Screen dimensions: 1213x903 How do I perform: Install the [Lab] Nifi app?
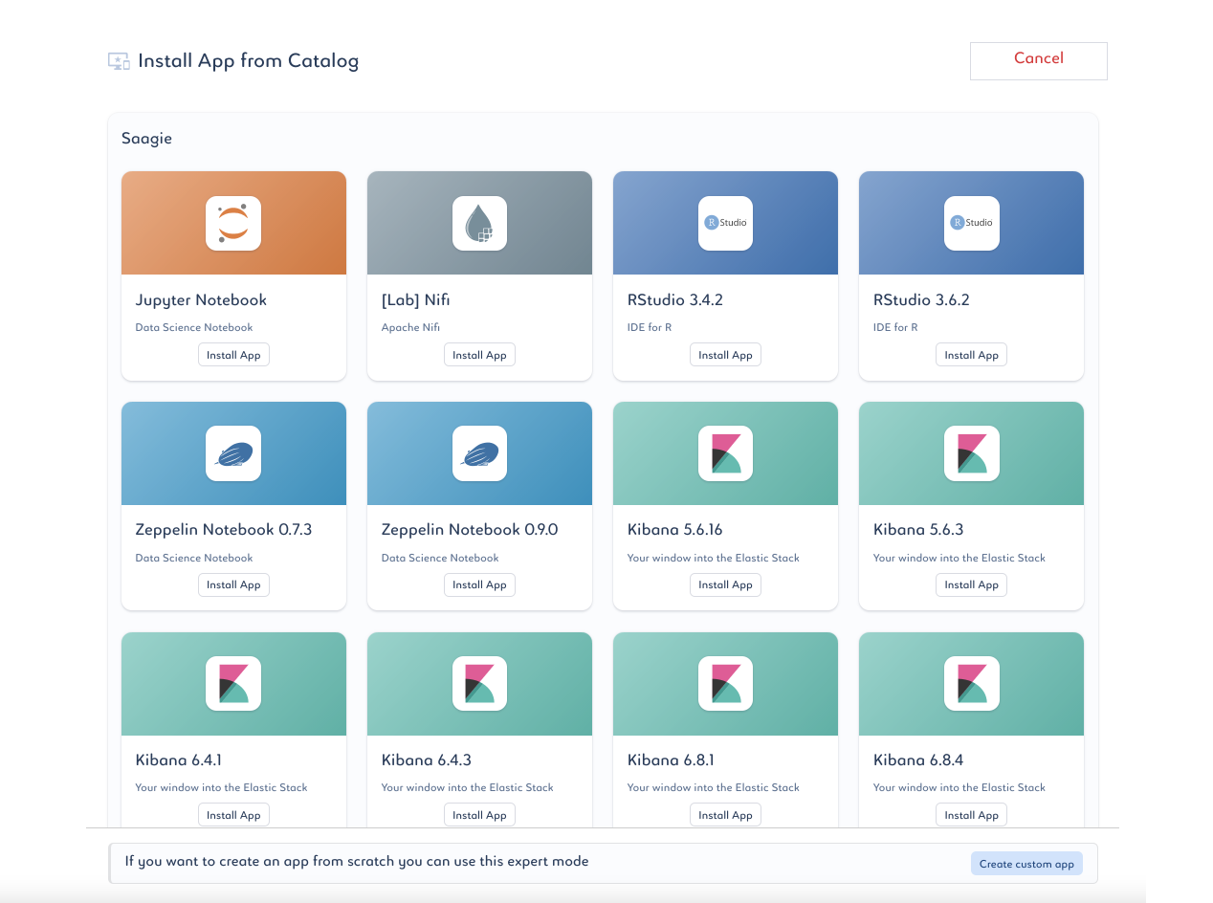click(x=479, y=355)
